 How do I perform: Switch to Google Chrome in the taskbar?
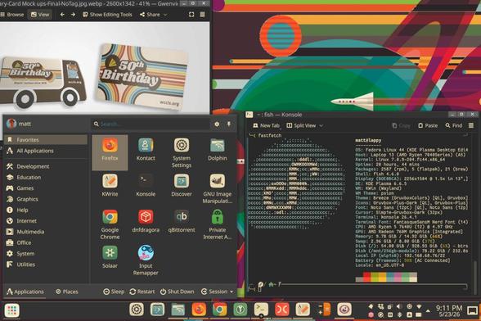219,310
